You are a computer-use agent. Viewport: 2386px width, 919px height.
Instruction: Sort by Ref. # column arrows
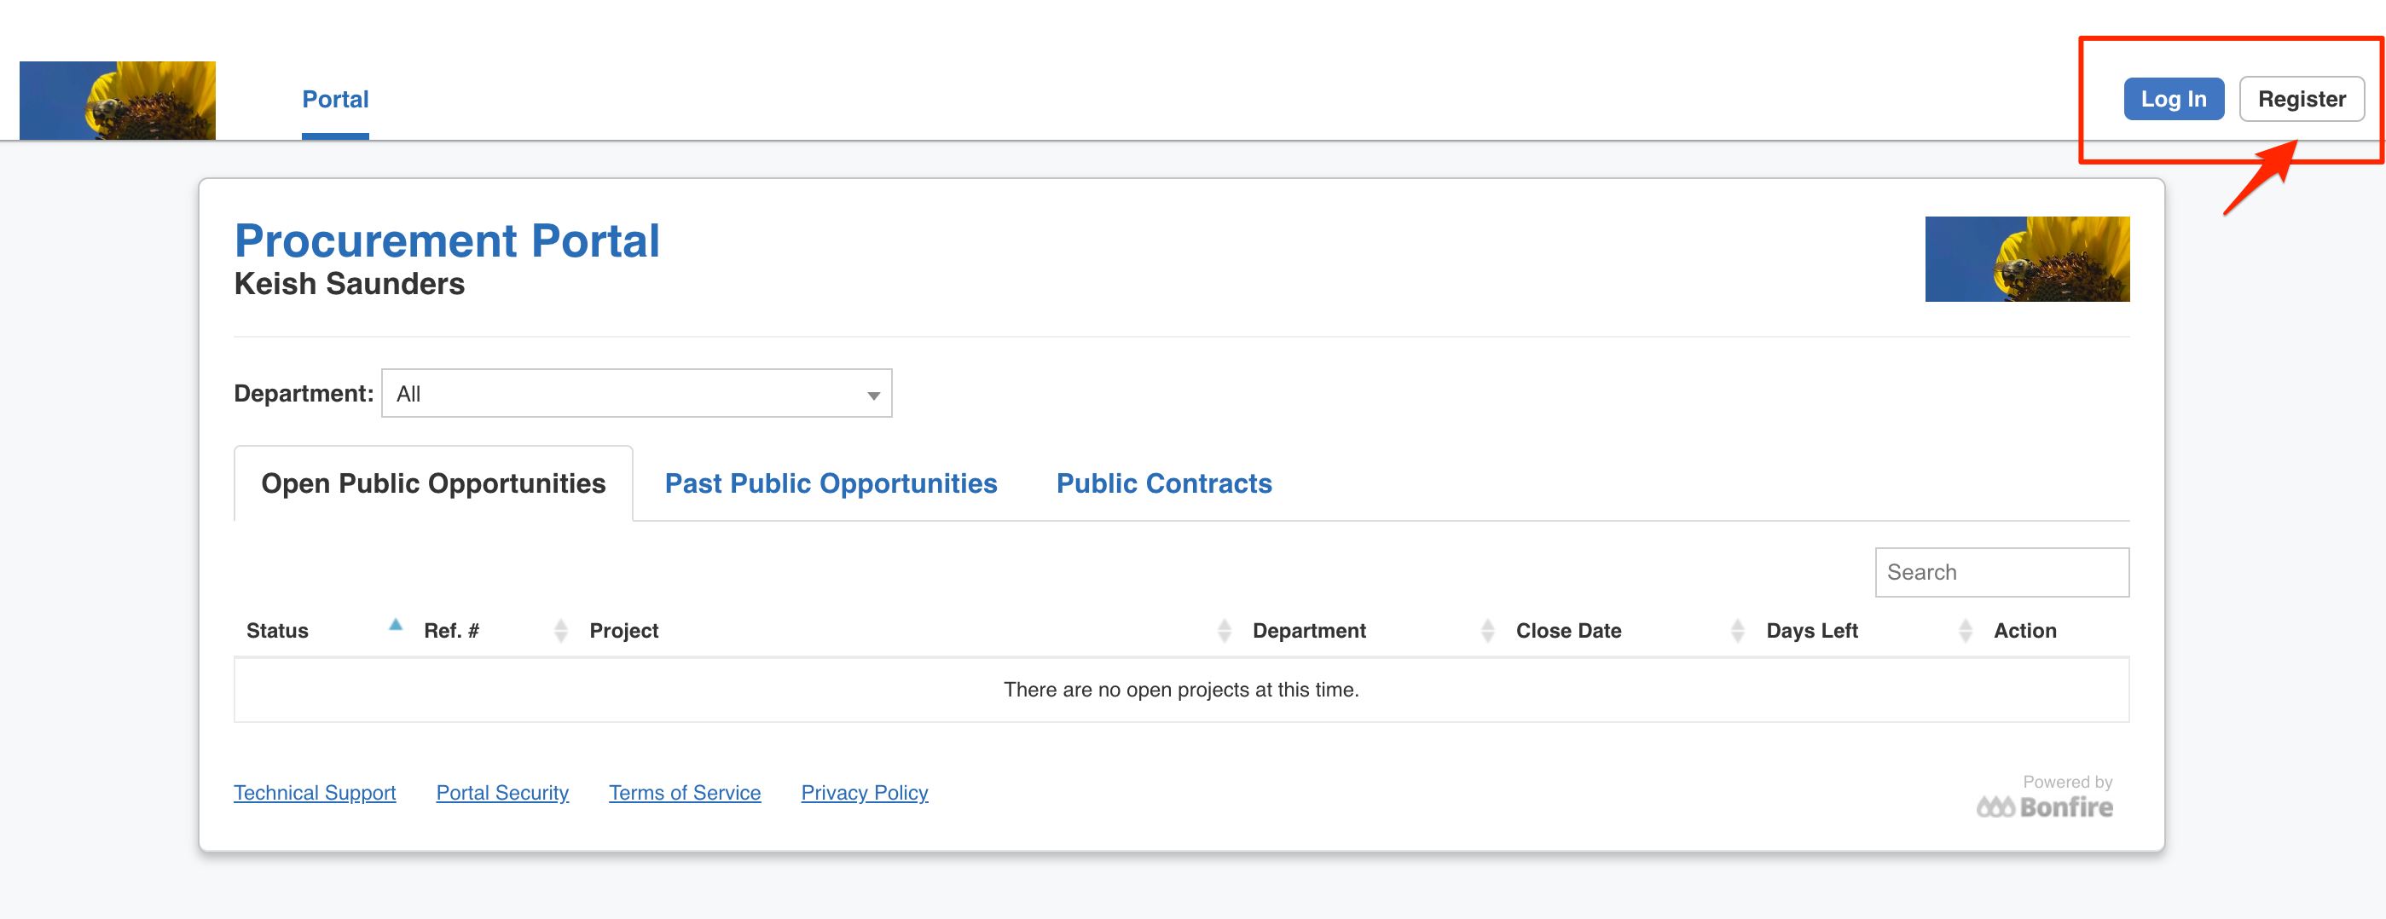560,631
